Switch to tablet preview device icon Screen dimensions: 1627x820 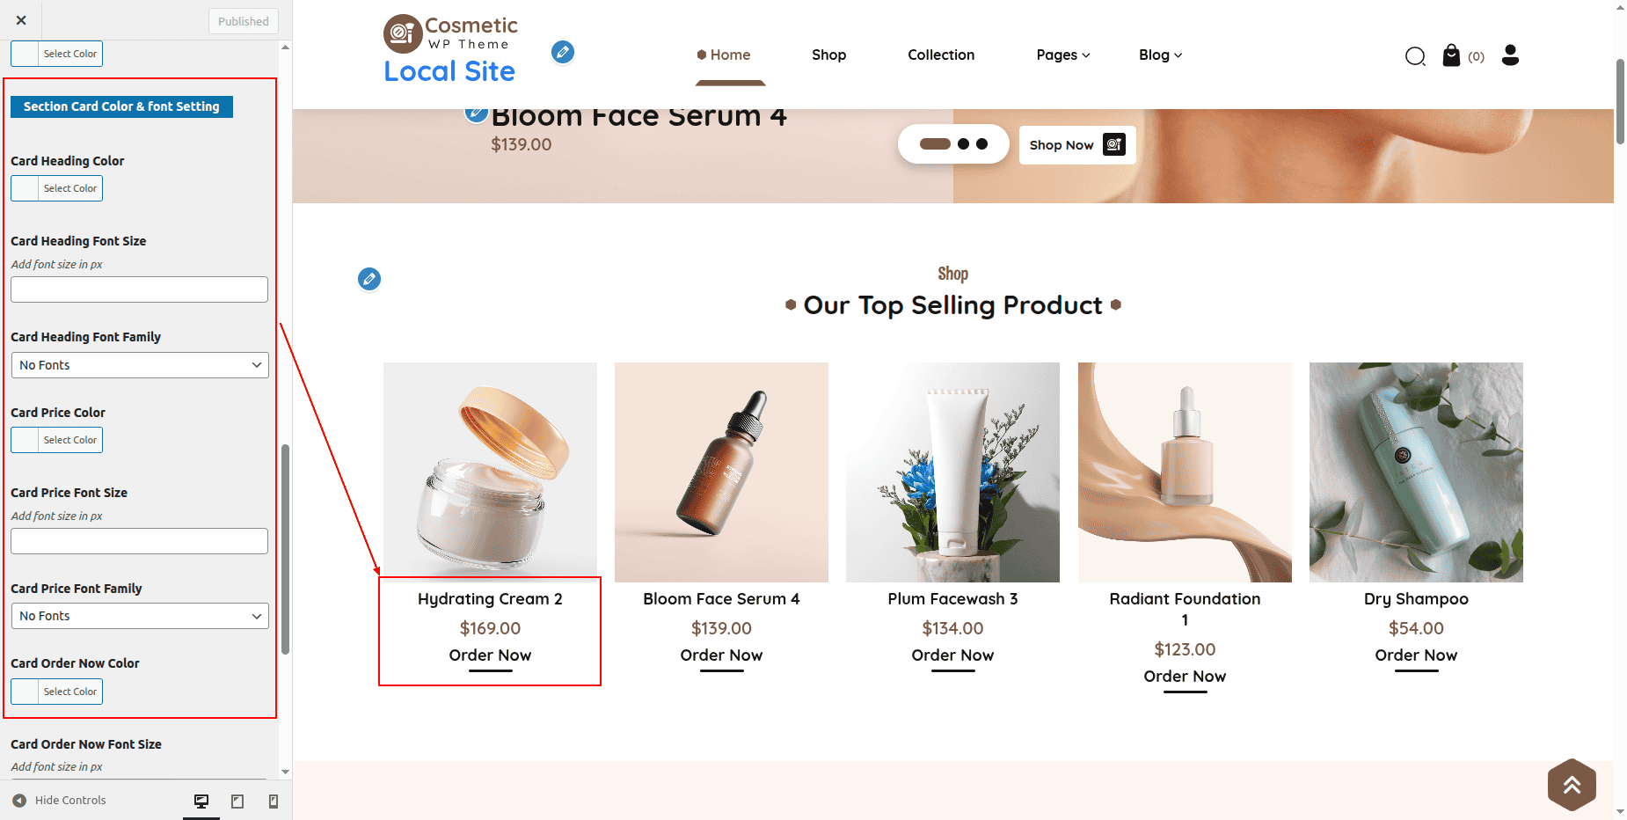[x=237, y=801]
